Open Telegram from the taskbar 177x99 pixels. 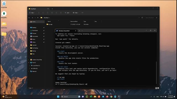pos(103,97)
